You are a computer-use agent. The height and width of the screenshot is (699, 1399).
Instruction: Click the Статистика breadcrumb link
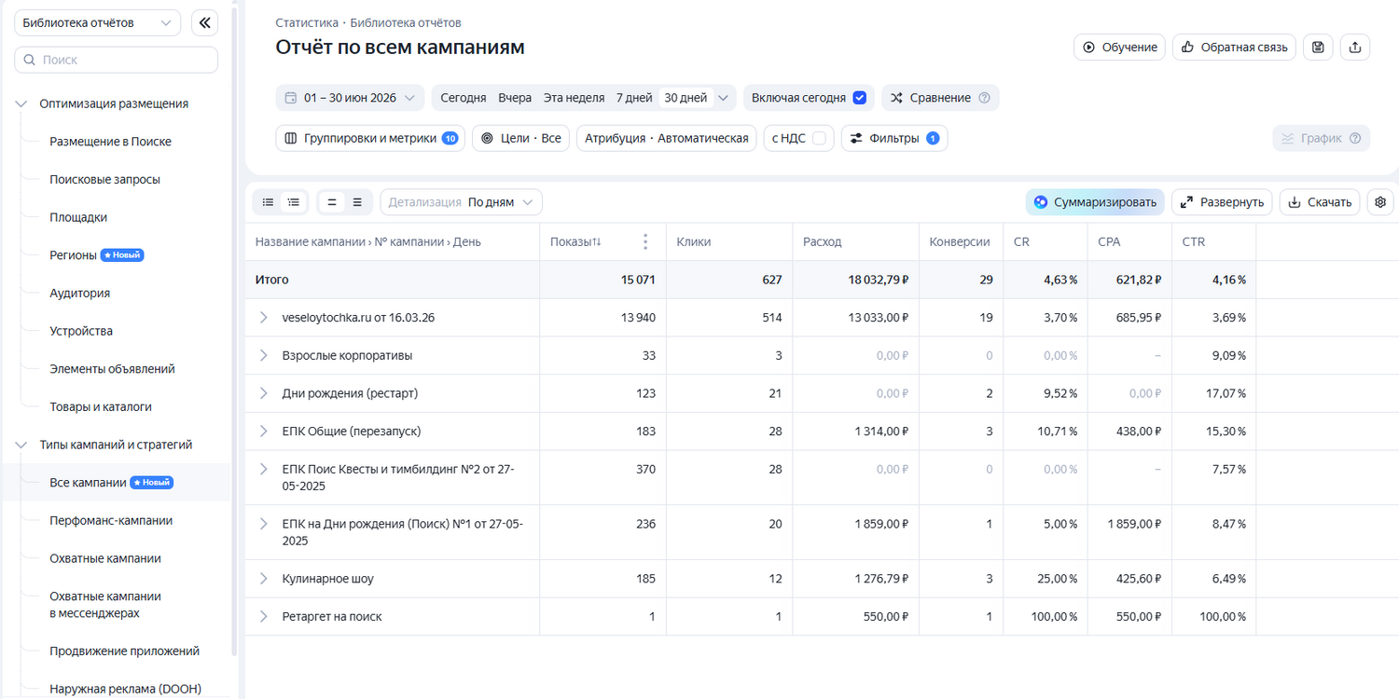307,22
